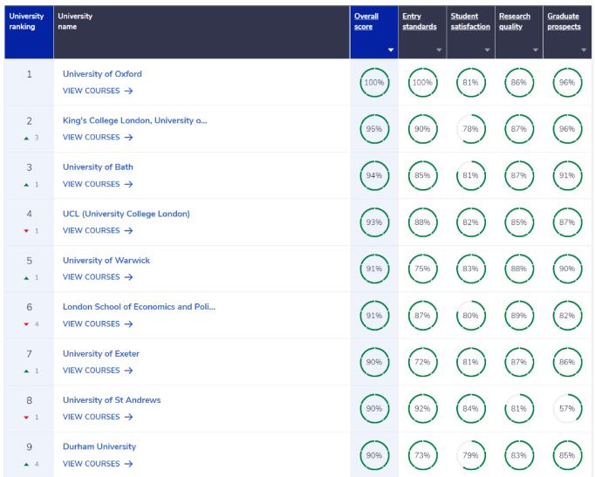Click Warwick's 75% entry standards circle

pyautogui.click(x=422, y=269)
